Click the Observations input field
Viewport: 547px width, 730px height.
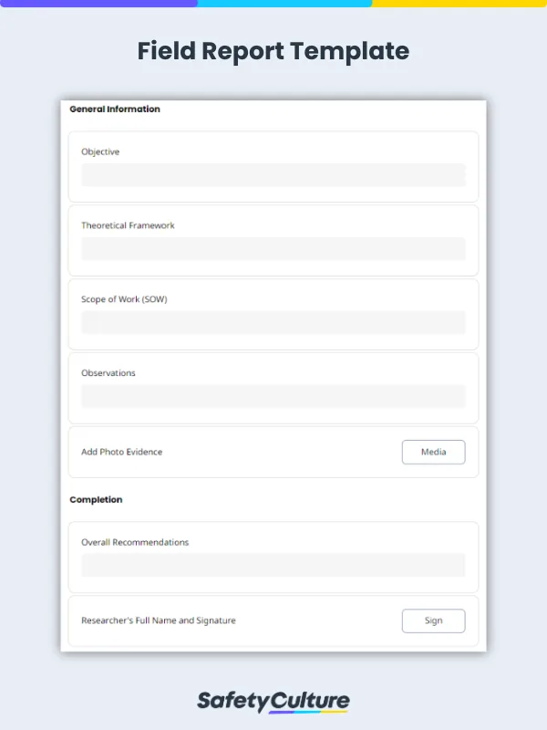273,396
